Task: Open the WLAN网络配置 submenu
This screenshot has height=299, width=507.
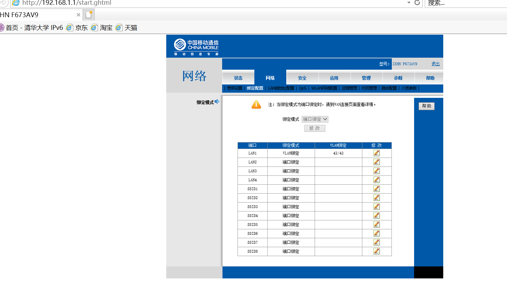Action: (x=324, y=88)
